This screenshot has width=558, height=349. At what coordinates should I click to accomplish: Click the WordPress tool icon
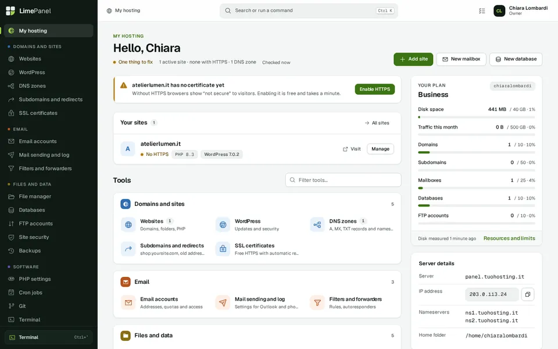click(x=223, y=225)
